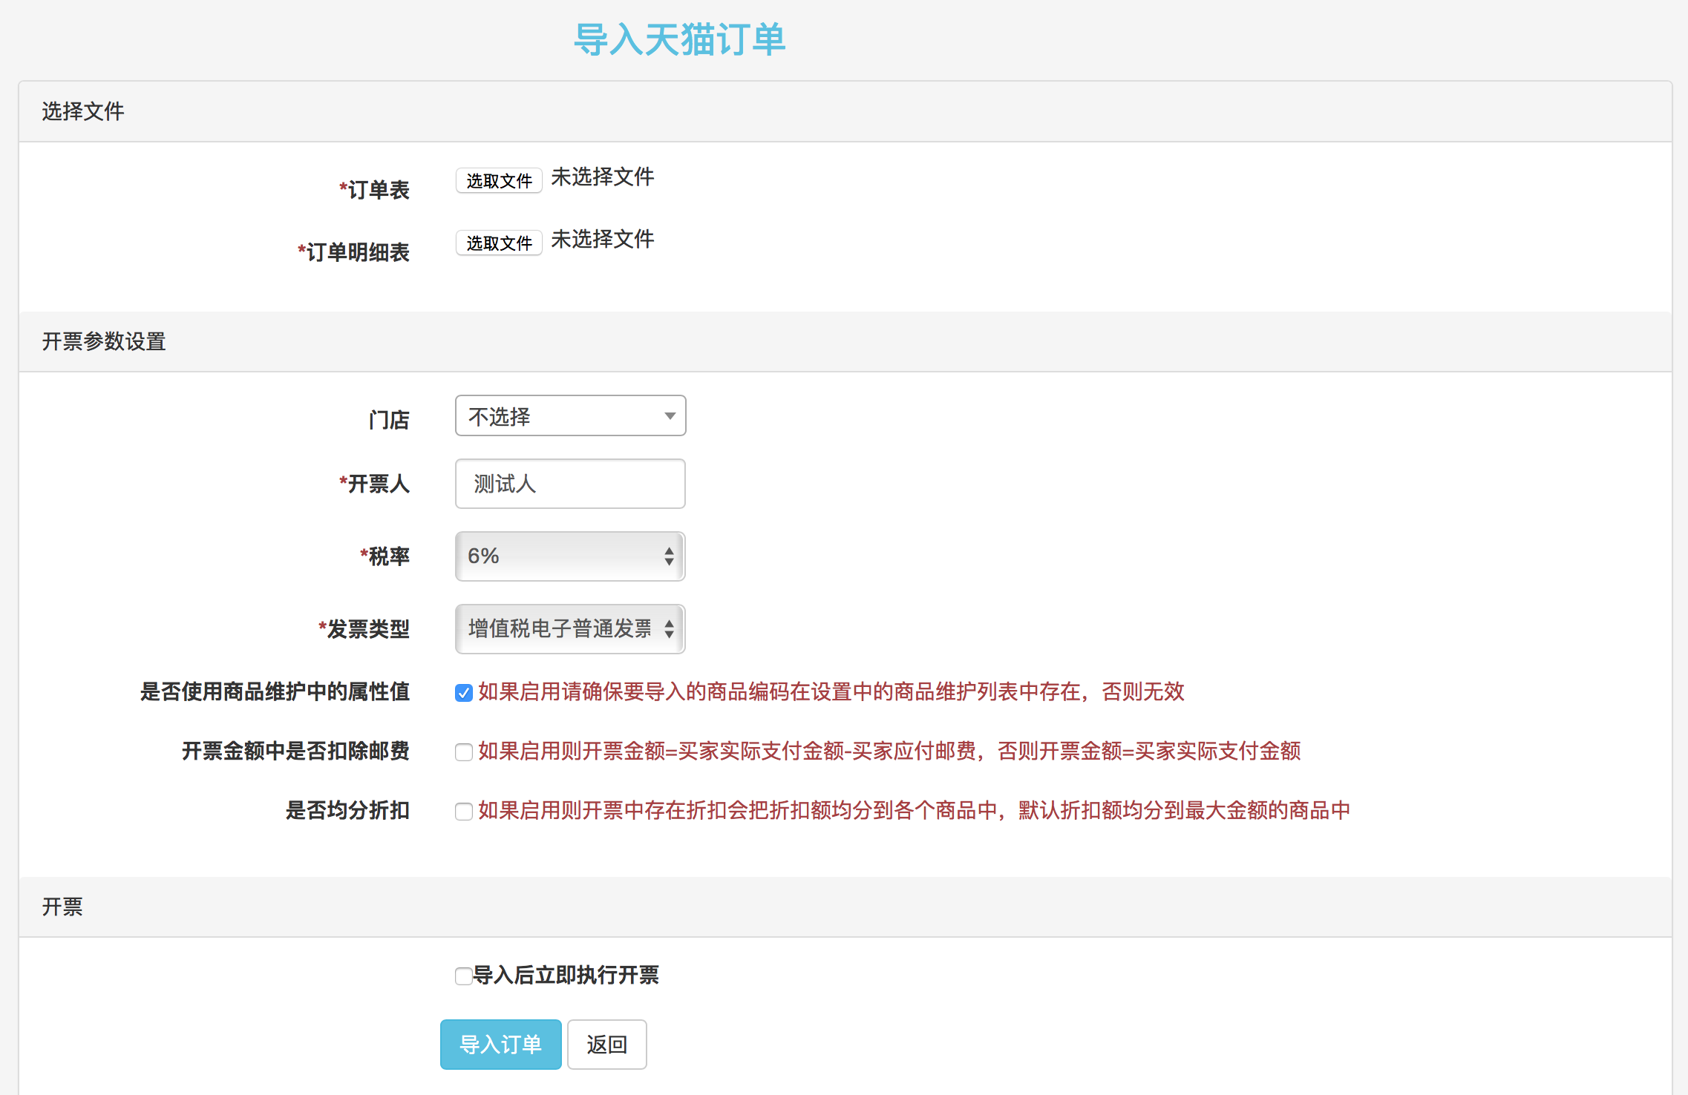Click the 导入天猫订单 page title

[x=680, y=39]
